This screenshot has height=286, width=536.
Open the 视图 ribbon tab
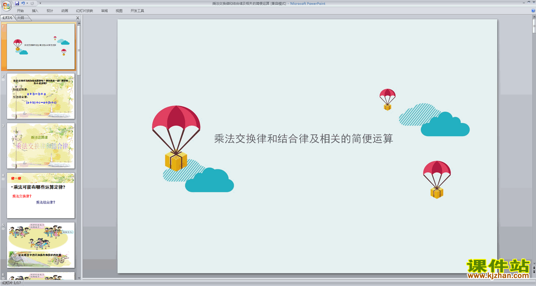tap(119, 11)
